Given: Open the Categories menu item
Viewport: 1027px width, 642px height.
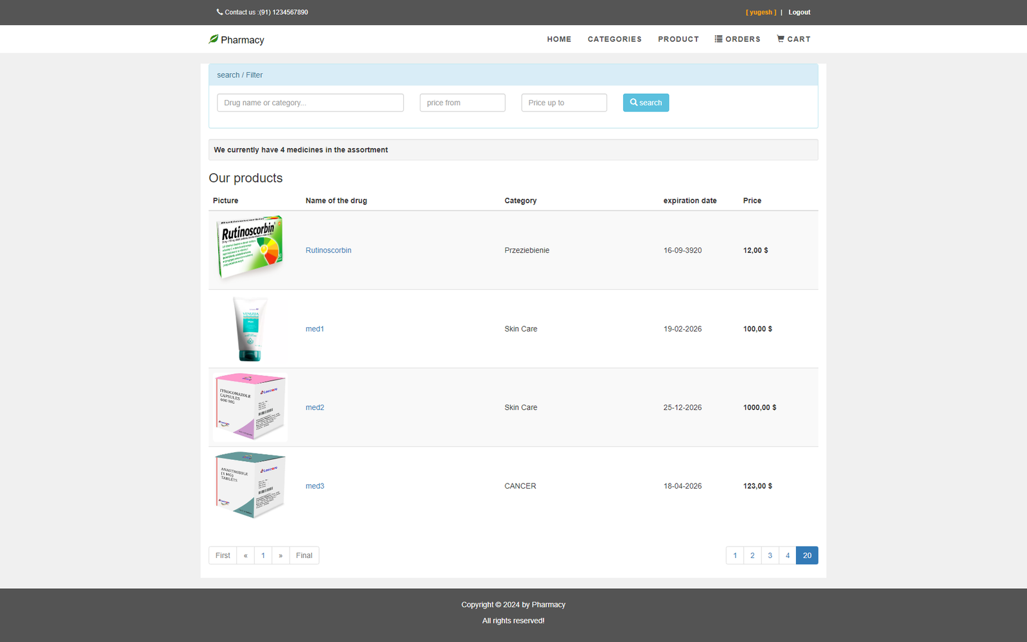Looking at the screenshot, I should click(x=614, y=39).
